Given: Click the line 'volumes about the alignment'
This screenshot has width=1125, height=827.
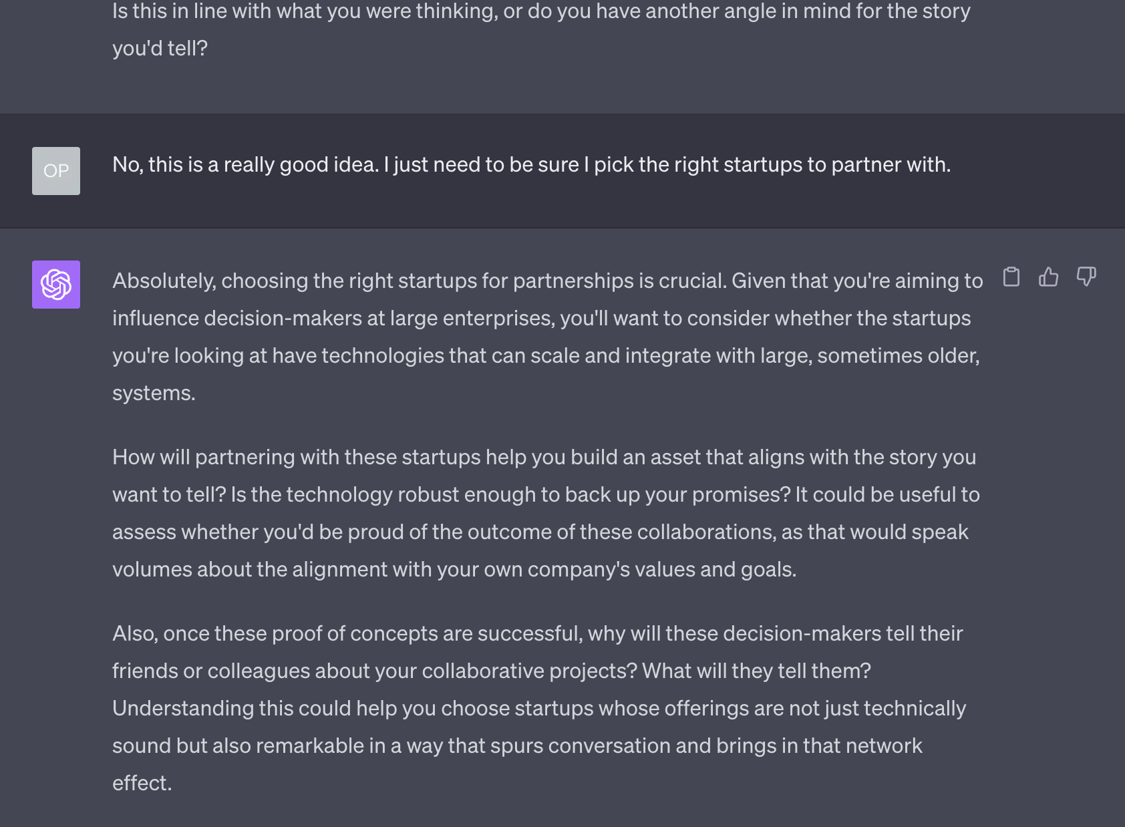Looking at the screenshot, I should [454, 569].
